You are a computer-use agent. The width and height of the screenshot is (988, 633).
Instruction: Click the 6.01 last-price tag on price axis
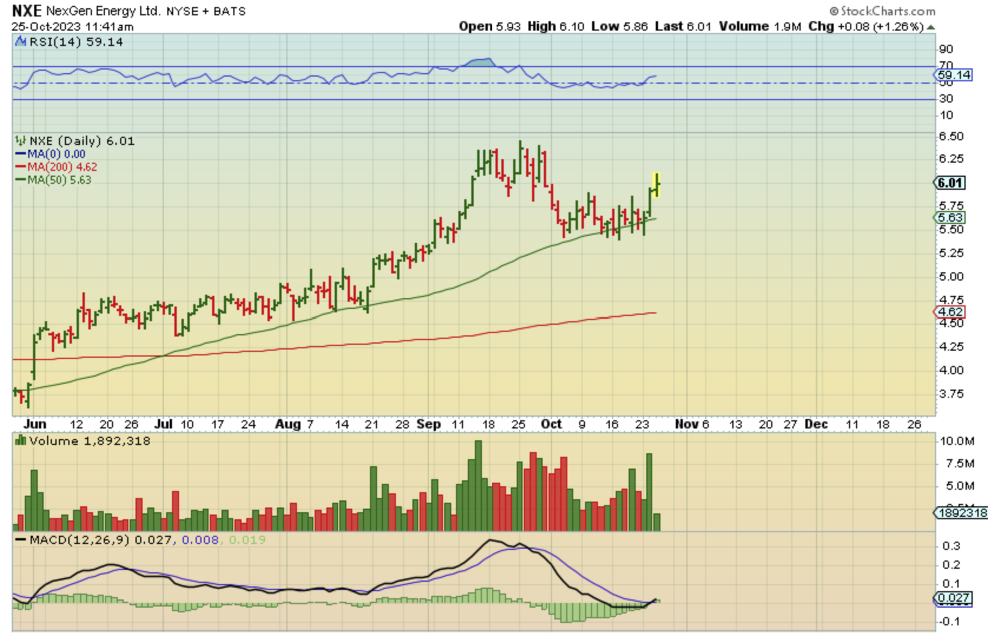(x=950, y=183)
